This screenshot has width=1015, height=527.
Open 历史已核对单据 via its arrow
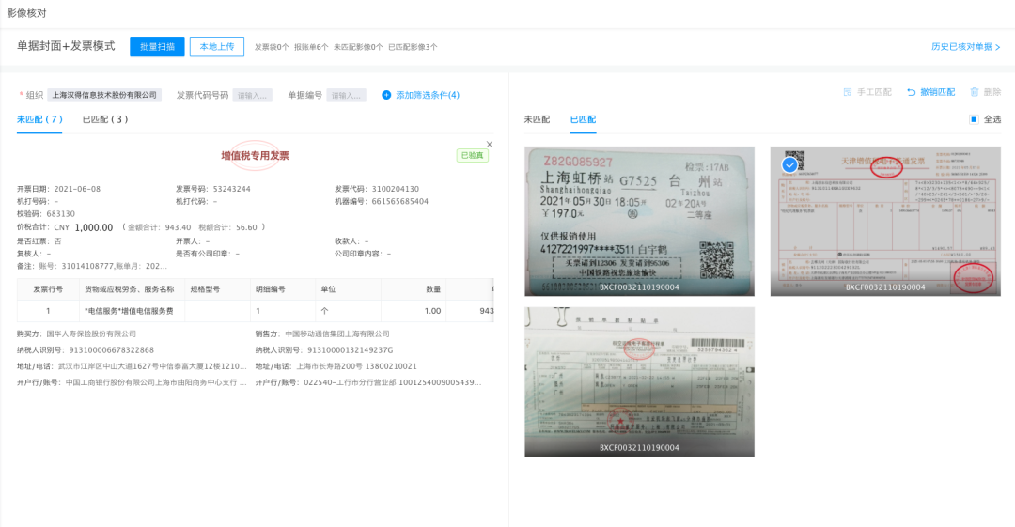point(997,47)
